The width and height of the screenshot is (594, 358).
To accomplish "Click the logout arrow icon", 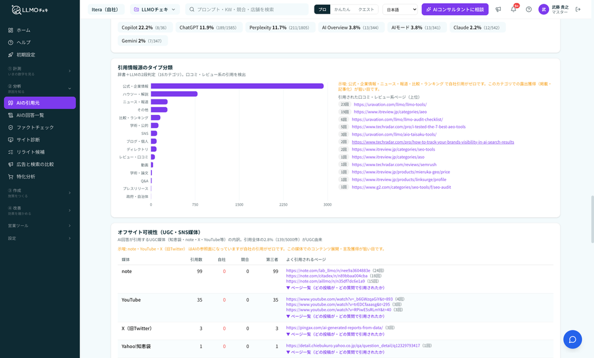I will (x=578, y=9).
